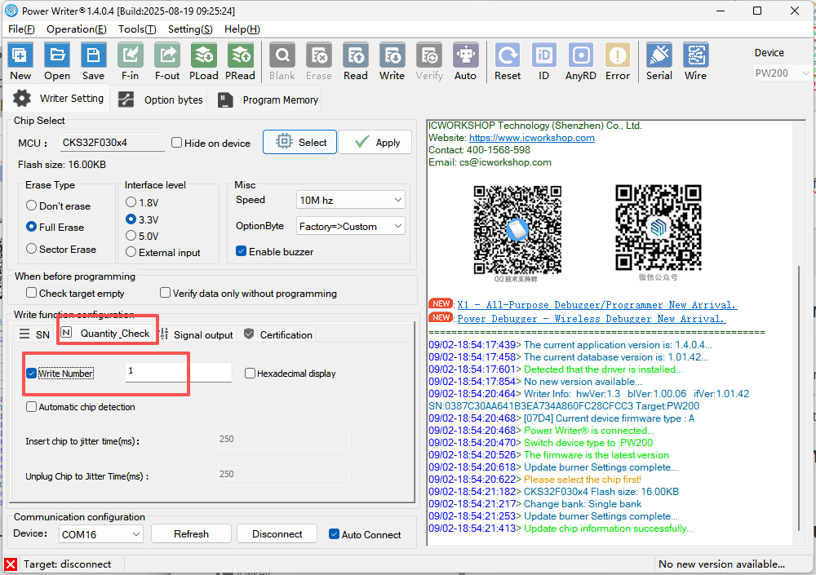Select Full Erase radio option
The height and width of the screenshot is (575, 816).
31,227
